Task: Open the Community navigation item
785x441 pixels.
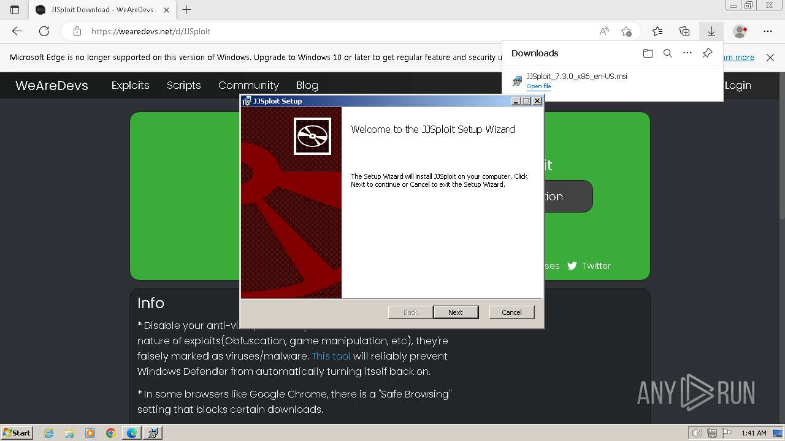Action: (248, 85)
